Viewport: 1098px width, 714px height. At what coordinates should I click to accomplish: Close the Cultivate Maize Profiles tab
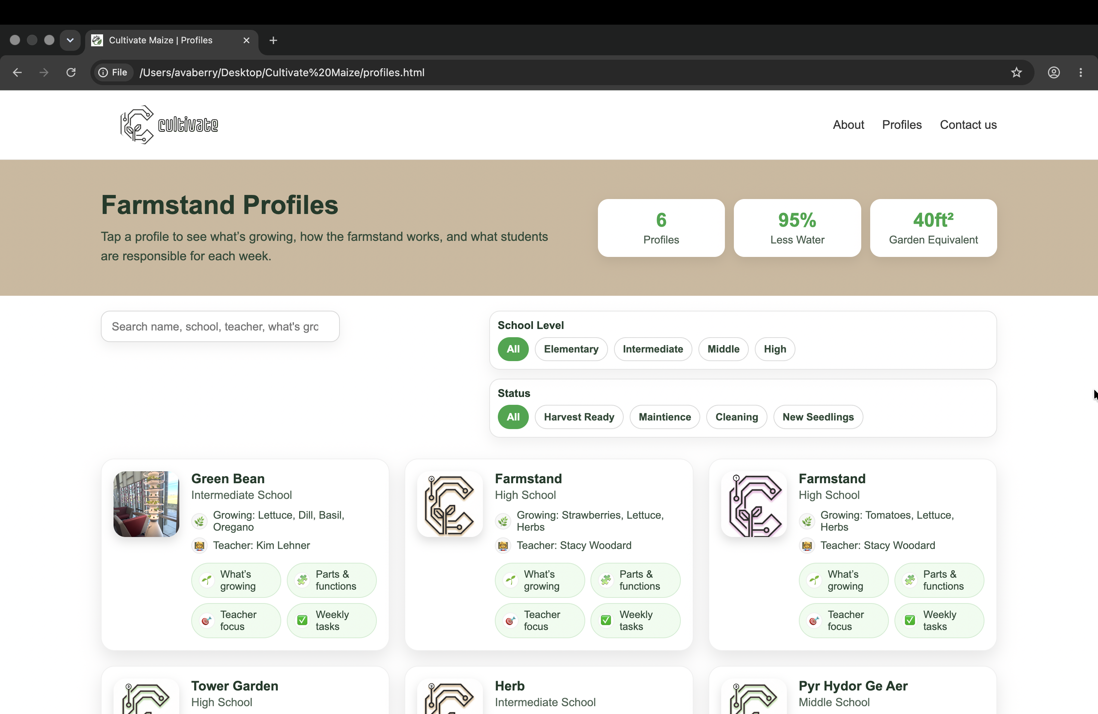(x=246, y=40)
